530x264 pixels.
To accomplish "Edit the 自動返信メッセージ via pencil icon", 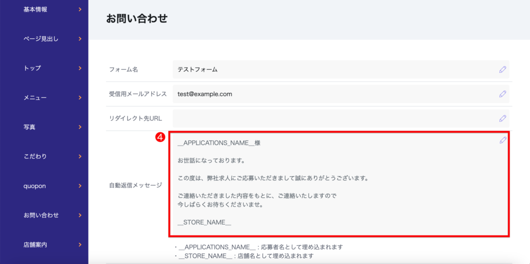I will click(503, 141).
